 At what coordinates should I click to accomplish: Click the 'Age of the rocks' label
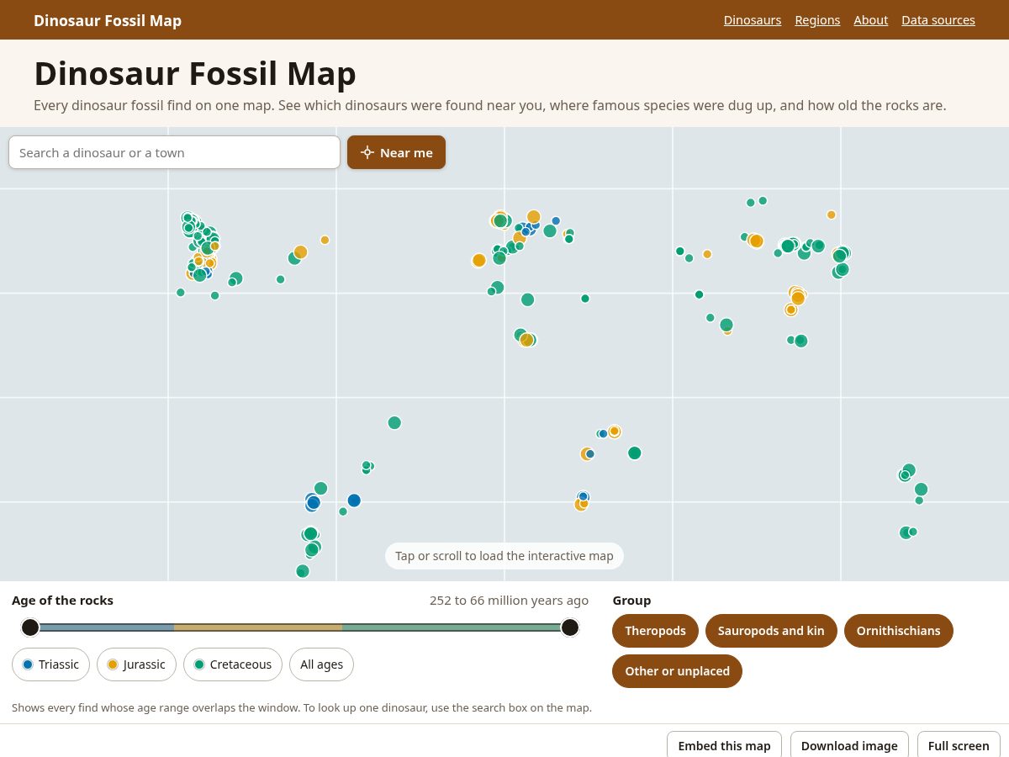pos(62,601)
